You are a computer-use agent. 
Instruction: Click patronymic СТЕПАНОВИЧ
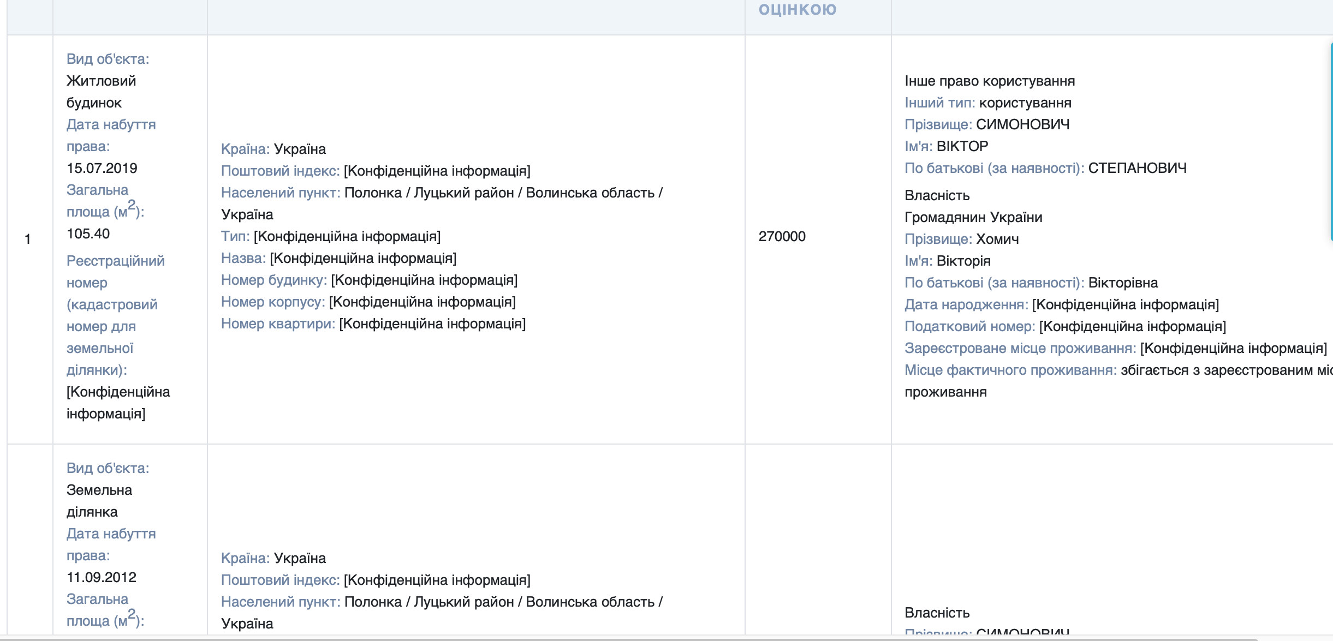pos(1137,168)
